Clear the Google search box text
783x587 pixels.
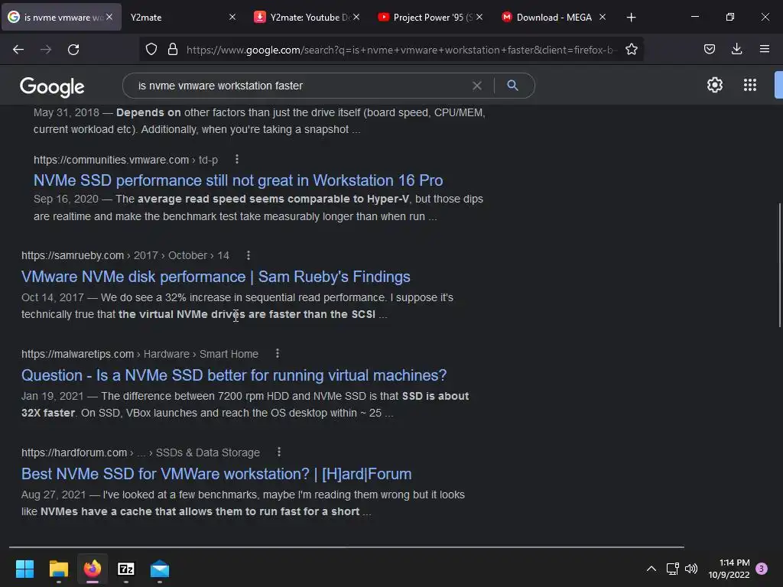pyautogui.click(x=477, y=86)
